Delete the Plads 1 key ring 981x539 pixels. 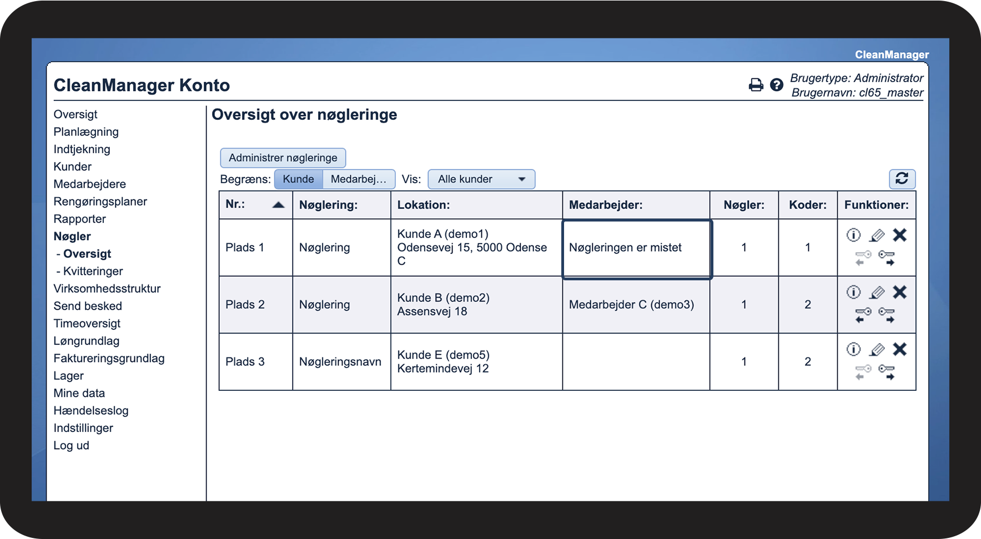pyautogui.click(x=899, y=235)
